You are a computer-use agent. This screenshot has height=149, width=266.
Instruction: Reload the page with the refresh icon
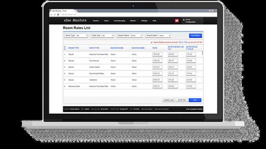pyautogui.click(x=58, y=15)
